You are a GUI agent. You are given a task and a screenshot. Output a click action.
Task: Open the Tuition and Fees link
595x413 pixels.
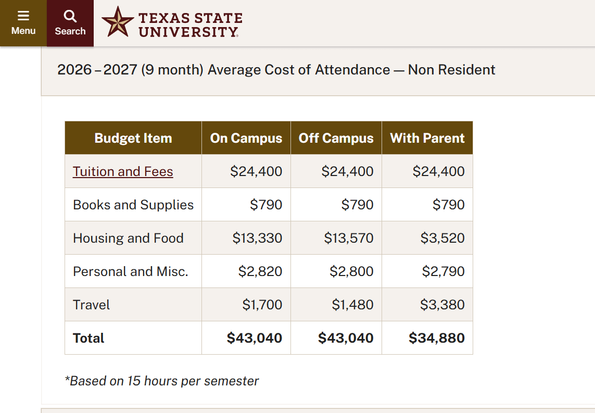(x=122, y=172)
